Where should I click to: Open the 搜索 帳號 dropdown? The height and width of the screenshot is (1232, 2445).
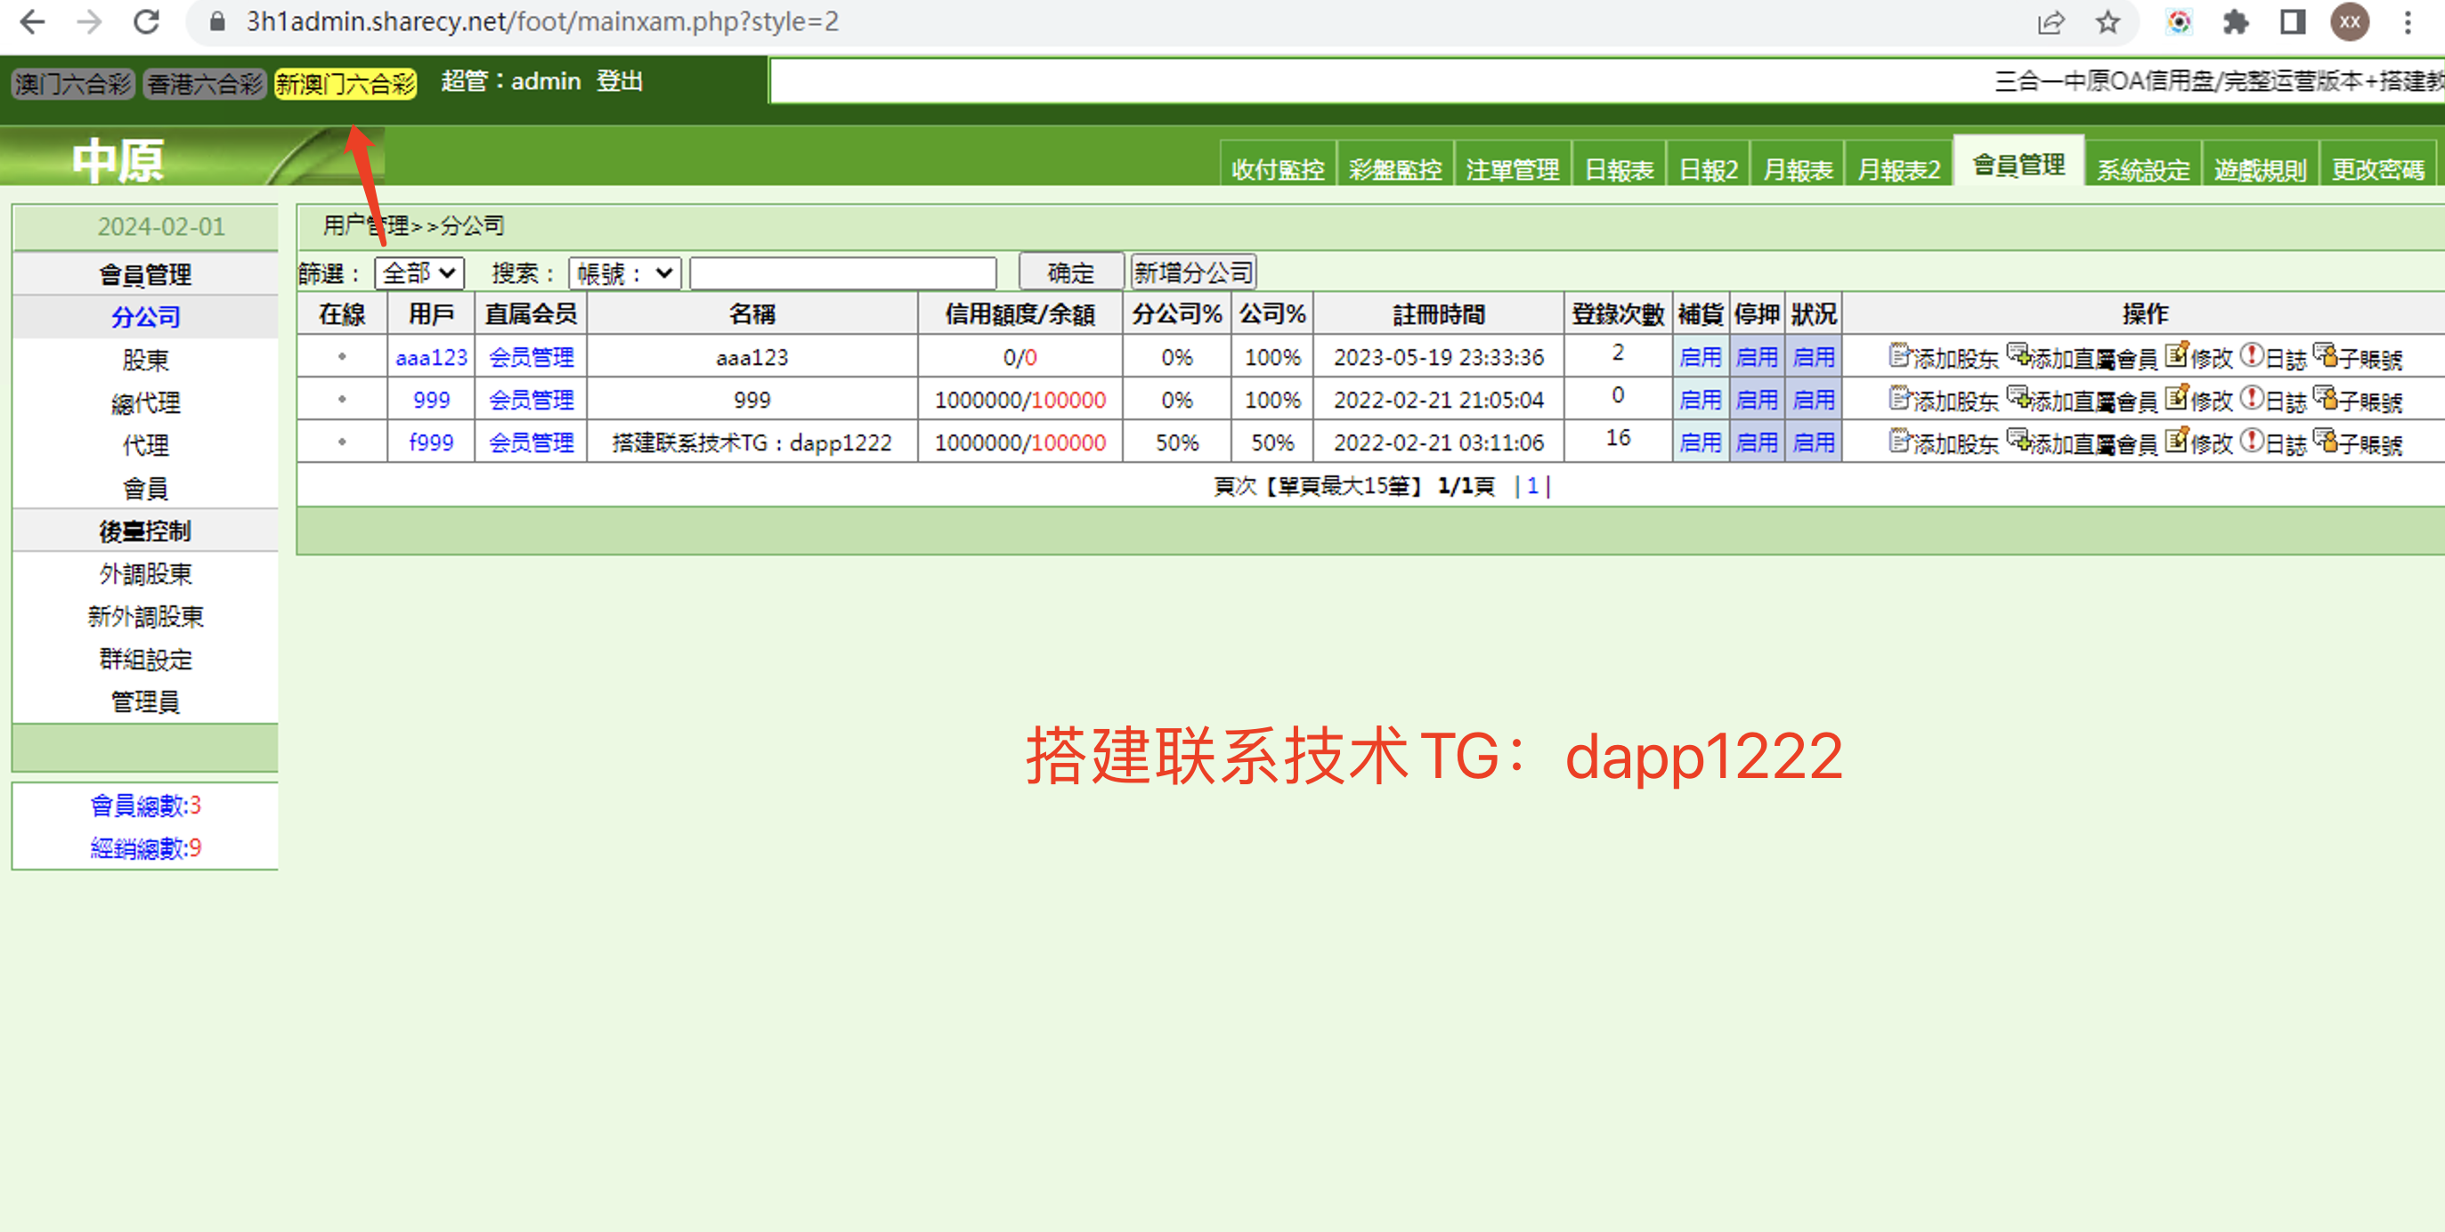coord(624,273)
